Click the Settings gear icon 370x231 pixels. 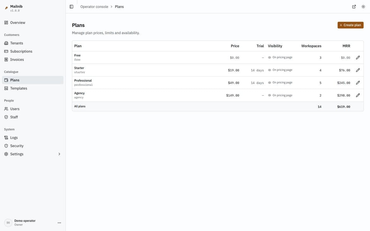click(x=6, y=154)
